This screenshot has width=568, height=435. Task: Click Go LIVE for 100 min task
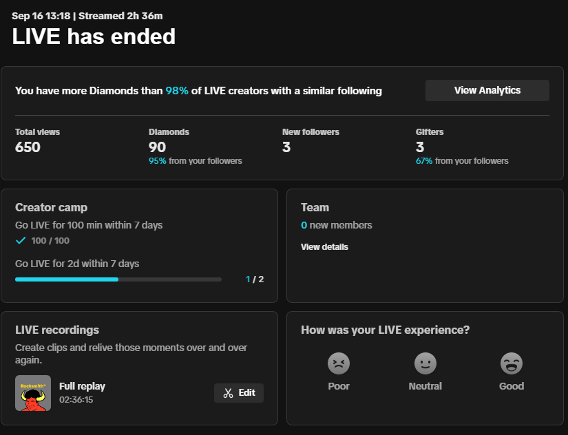click(89, 225)
